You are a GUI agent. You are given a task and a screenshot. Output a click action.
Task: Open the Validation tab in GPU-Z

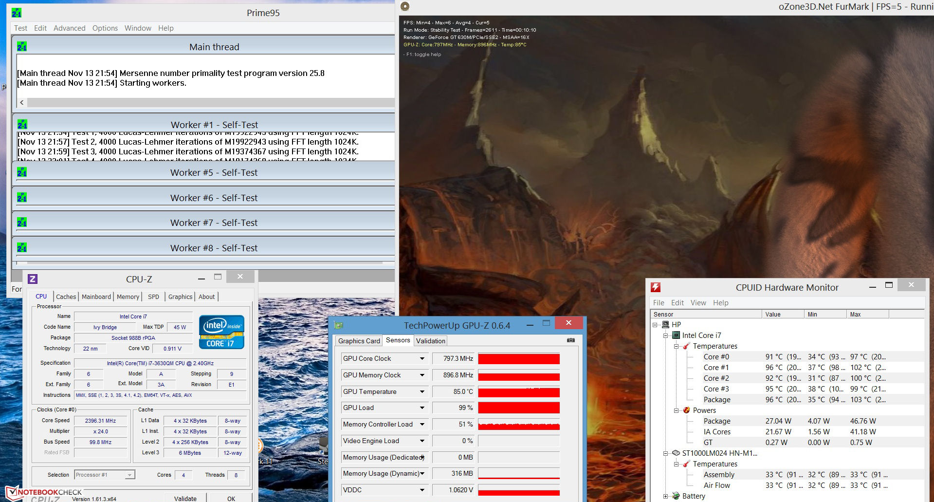[431, 341]
